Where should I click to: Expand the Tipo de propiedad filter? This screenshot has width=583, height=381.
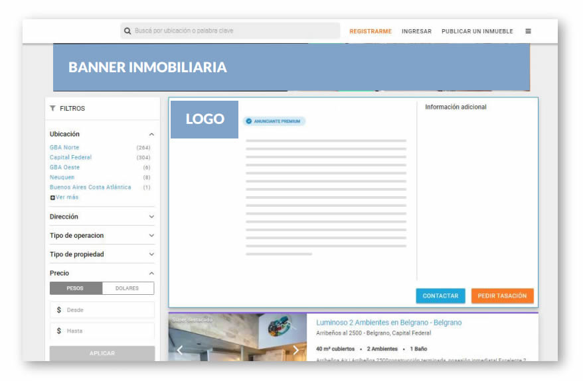tap(151, 254)
